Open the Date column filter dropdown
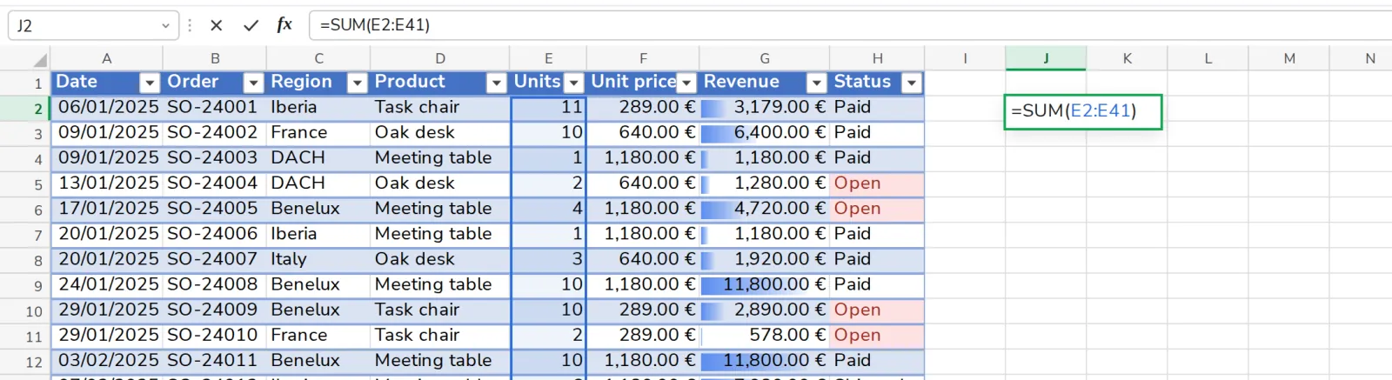This screenshot has height=380, width=1392. [150, 83]
